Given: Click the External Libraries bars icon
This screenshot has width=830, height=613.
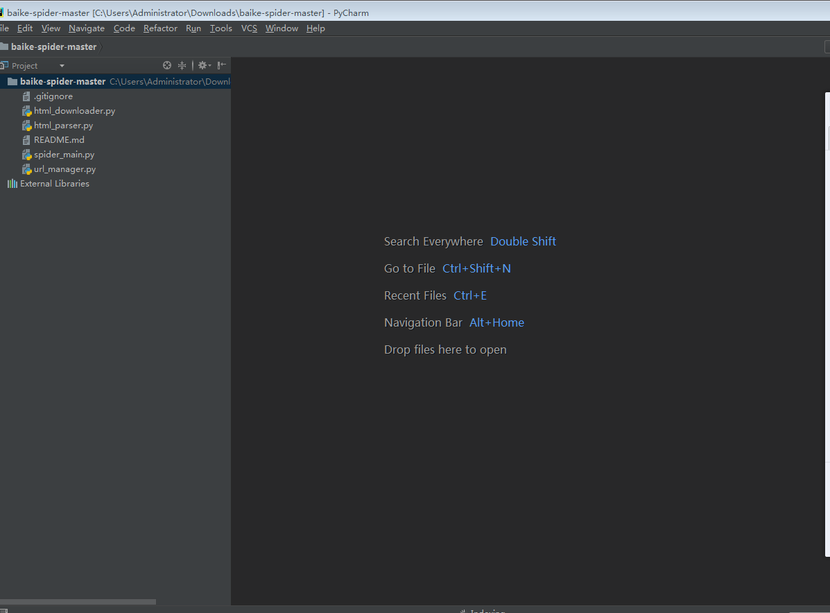Looking at the screenshot, I should 12,184.
